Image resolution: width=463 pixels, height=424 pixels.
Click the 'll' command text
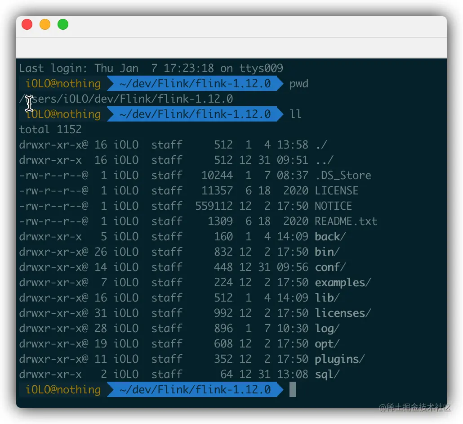click(x=295, y=114)
